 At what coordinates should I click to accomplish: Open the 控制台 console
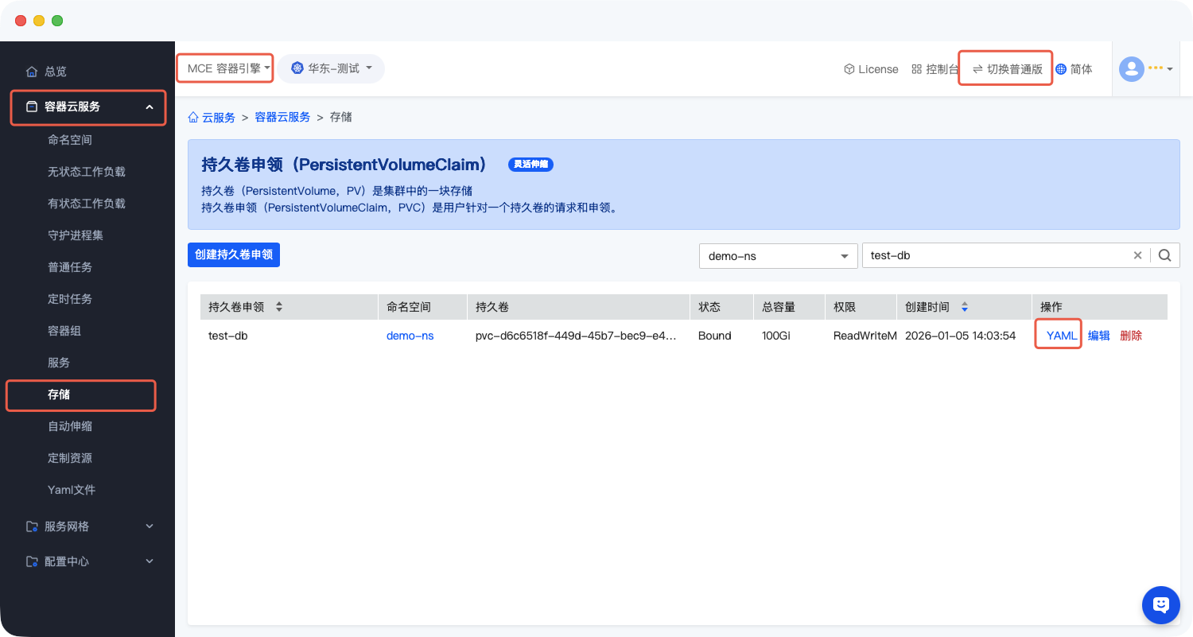point(935,69)
